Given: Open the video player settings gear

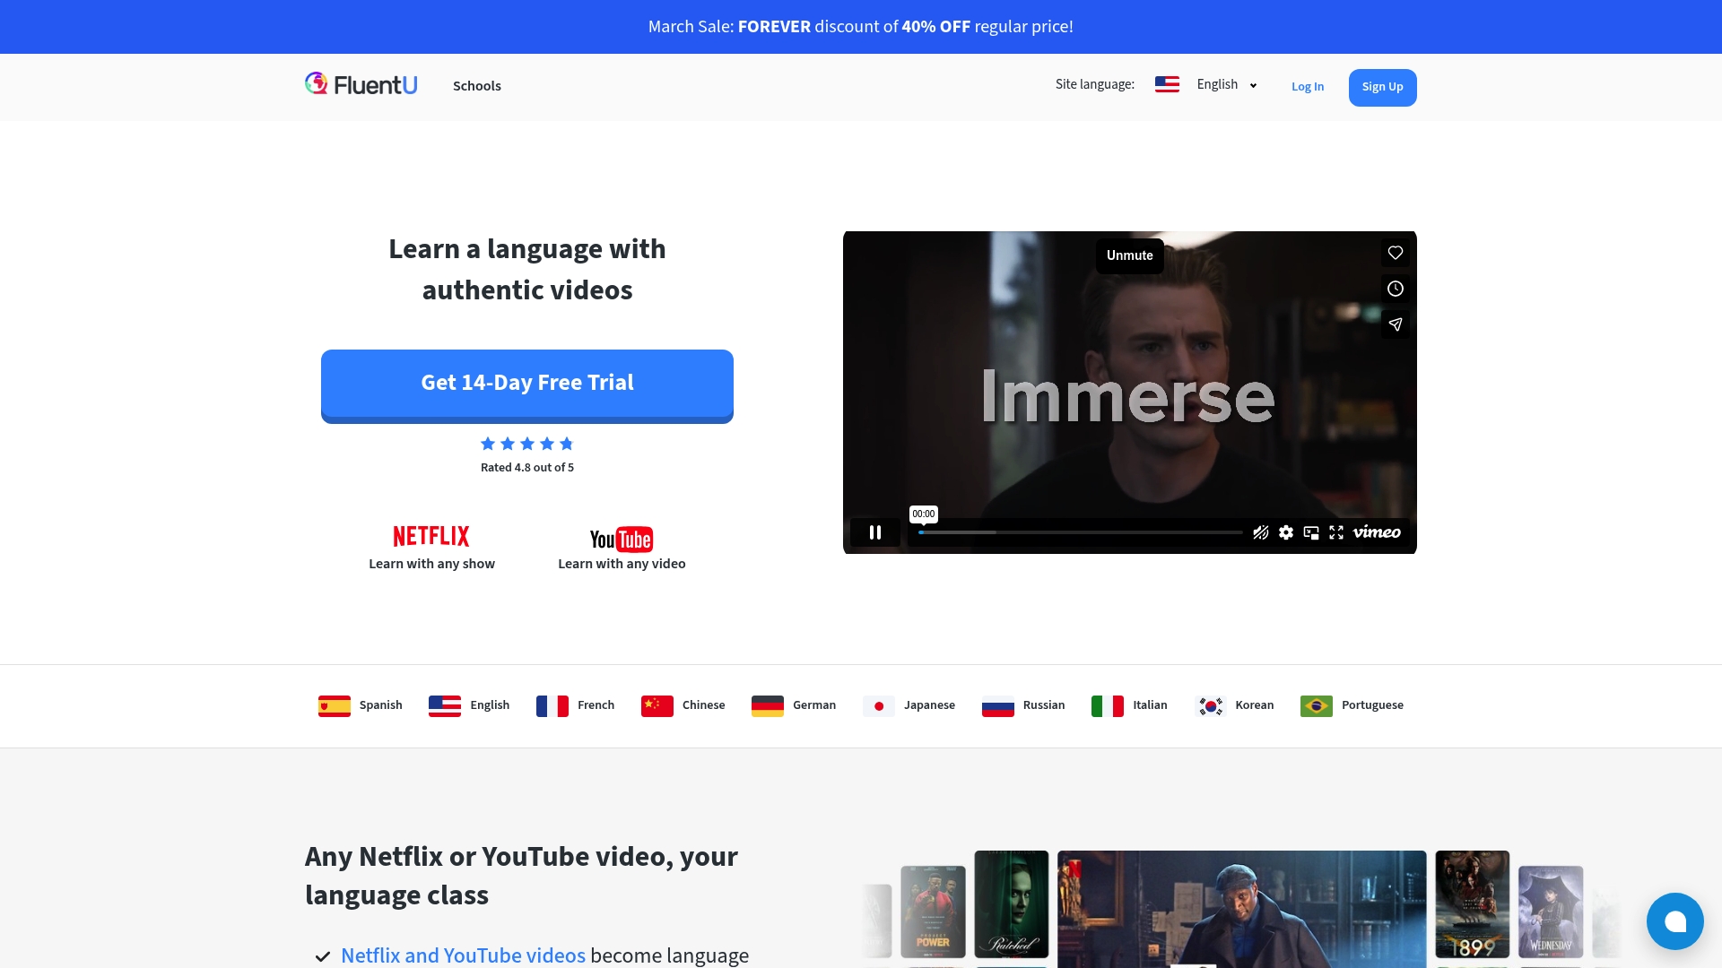Looking at the screenshot, I should tap(1286, 532).
